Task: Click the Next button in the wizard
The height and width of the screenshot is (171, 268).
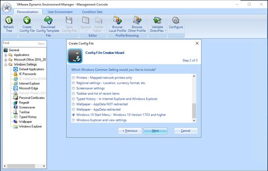Action: [x=155, y=131]
